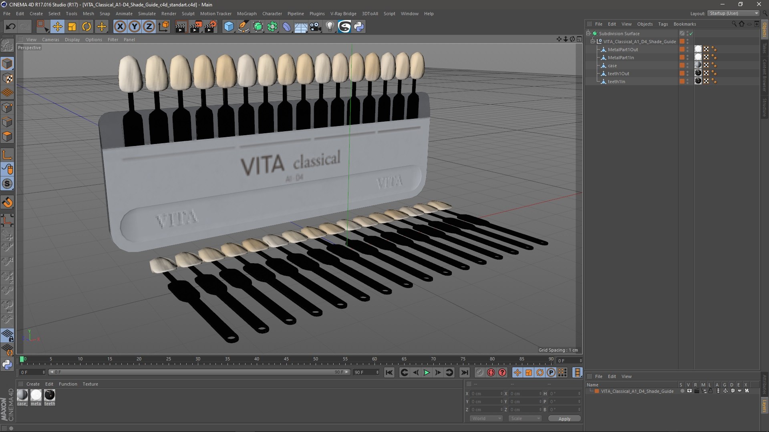The width and height of the screenshot is (769, 432).
Task: Open the Character menu
Action: 272,14
